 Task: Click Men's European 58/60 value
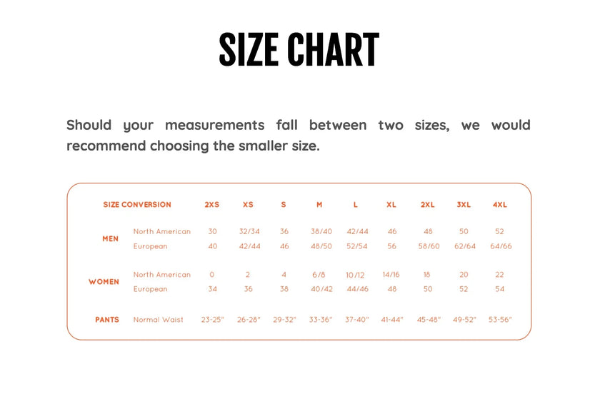(429, 246)
